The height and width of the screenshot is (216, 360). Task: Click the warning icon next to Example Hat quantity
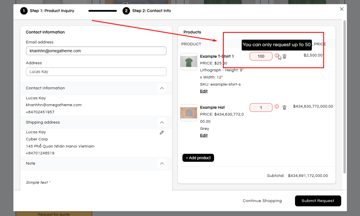click(276, 107)
